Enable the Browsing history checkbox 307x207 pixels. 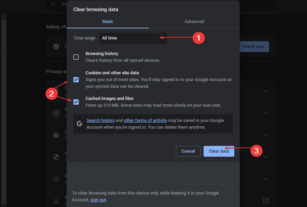[76, 57]
